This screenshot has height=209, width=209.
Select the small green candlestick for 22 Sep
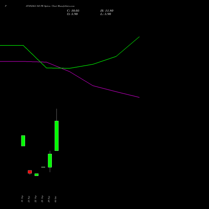pos(36,175)
